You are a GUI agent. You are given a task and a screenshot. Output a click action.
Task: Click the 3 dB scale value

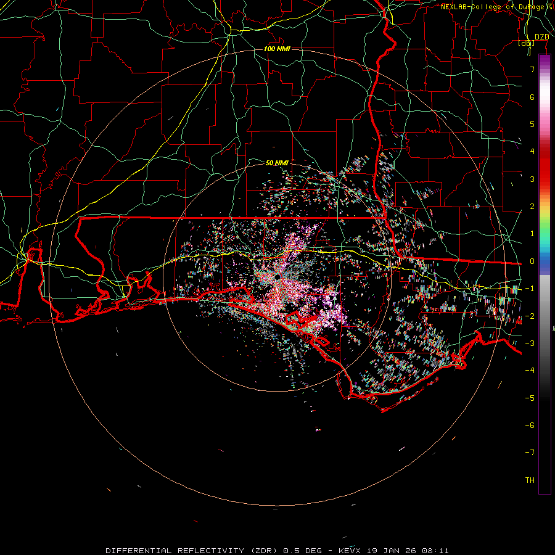[532, 179]
